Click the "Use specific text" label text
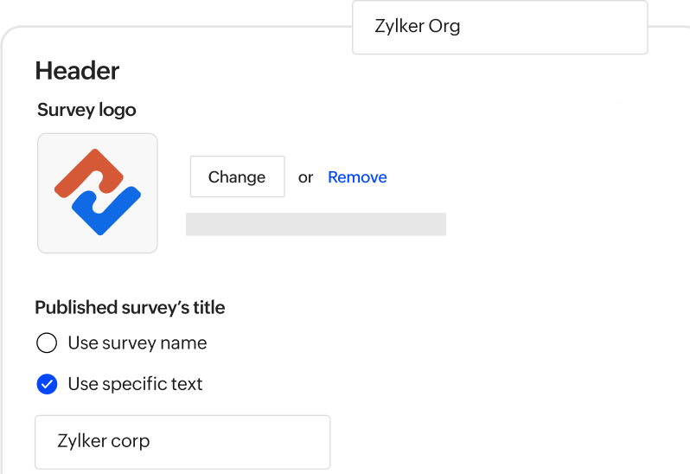This screenshot has height=474, width=690. coord(135,384)
